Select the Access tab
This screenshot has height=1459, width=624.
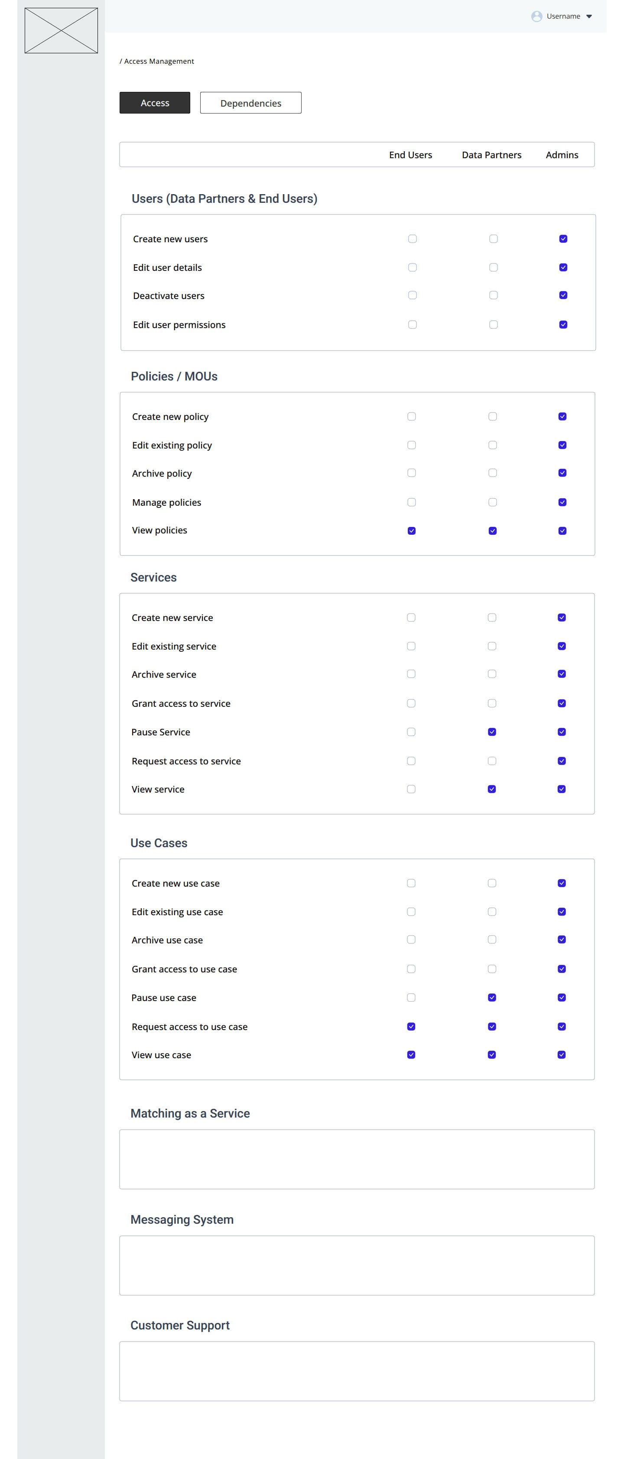[155, 103]
